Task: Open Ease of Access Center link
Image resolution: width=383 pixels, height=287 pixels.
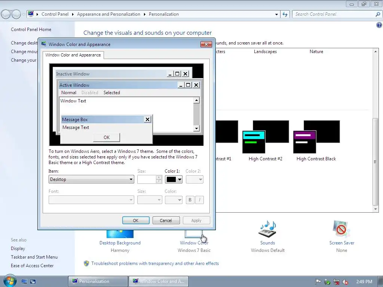Action: (x=32, y=266)
